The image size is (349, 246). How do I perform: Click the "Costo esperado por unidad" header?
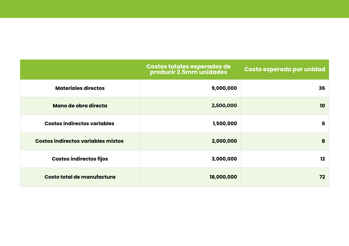pyautogui.click(x=285, y=69)
